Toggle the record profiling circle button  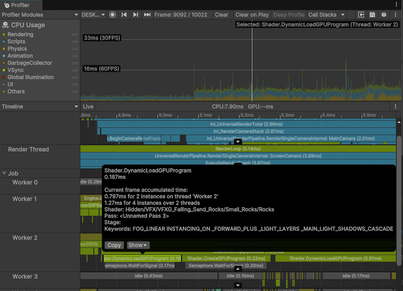click(112, 14)
